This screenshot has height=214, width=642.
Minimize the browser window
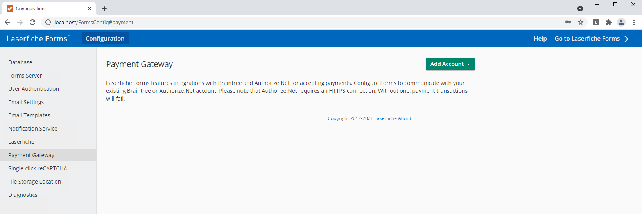pos(597,4)
